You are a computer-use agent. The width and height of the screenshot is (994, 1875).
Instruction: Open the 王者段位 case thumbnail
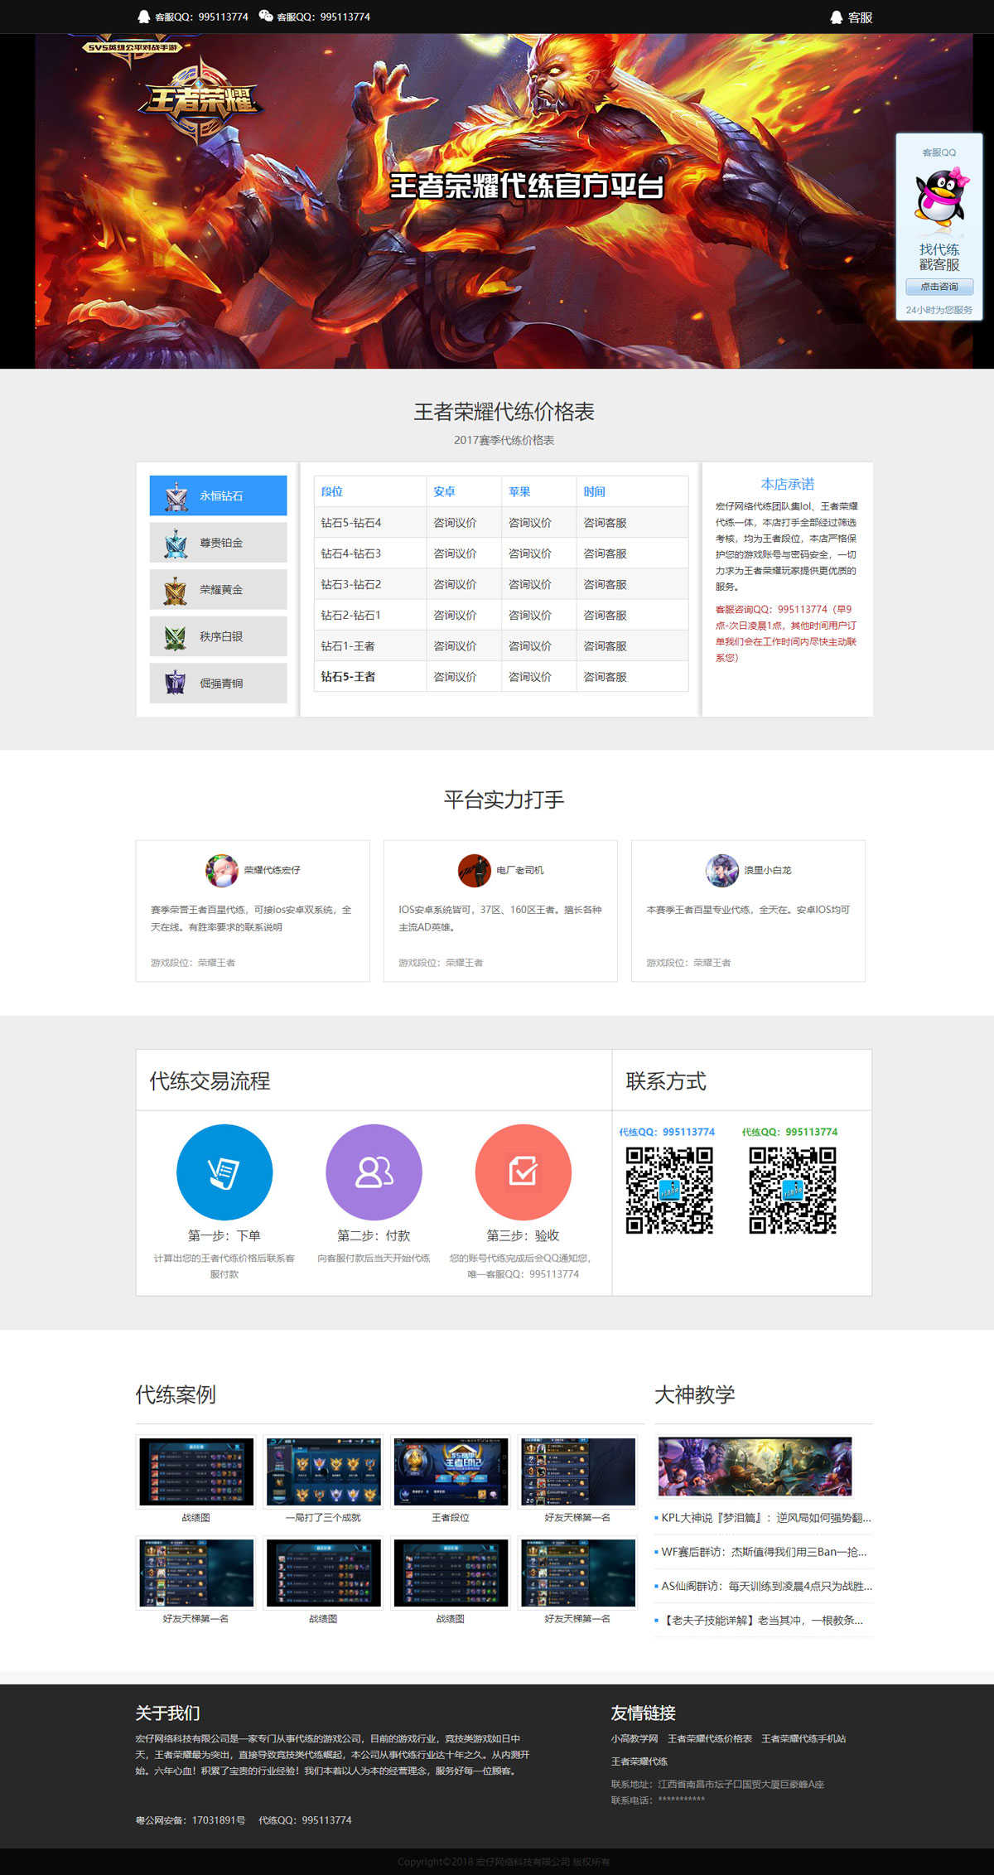(451, 1471)
